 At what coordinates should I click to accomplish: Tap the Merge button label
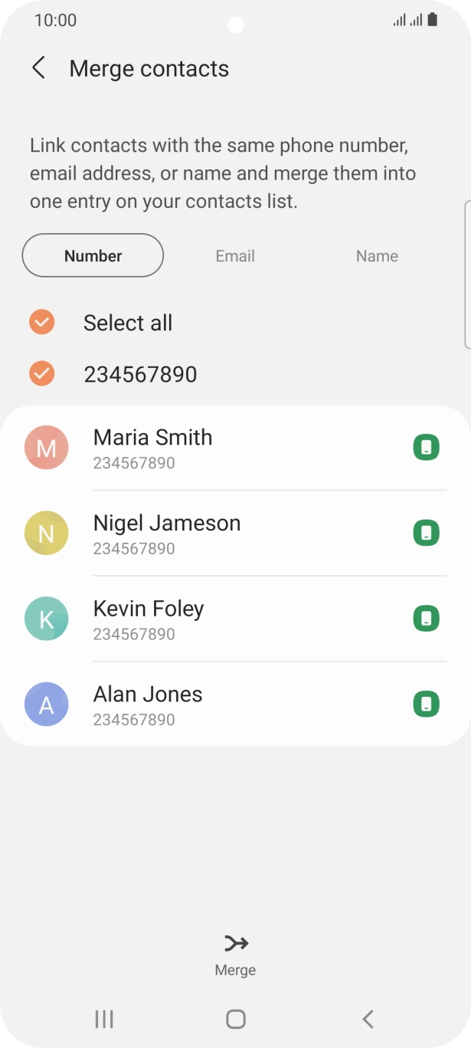[235, 970]
